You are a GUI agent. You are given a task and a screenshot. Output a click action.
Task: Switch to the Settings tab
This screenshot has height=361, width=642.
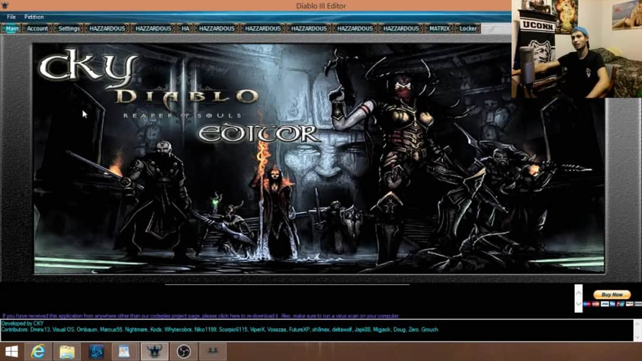click(x=69, y=28)
